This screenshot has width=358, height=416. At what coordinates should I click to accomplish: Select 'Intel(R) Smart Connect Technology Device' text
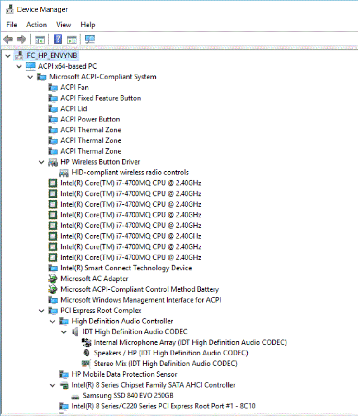click(126, 268)
